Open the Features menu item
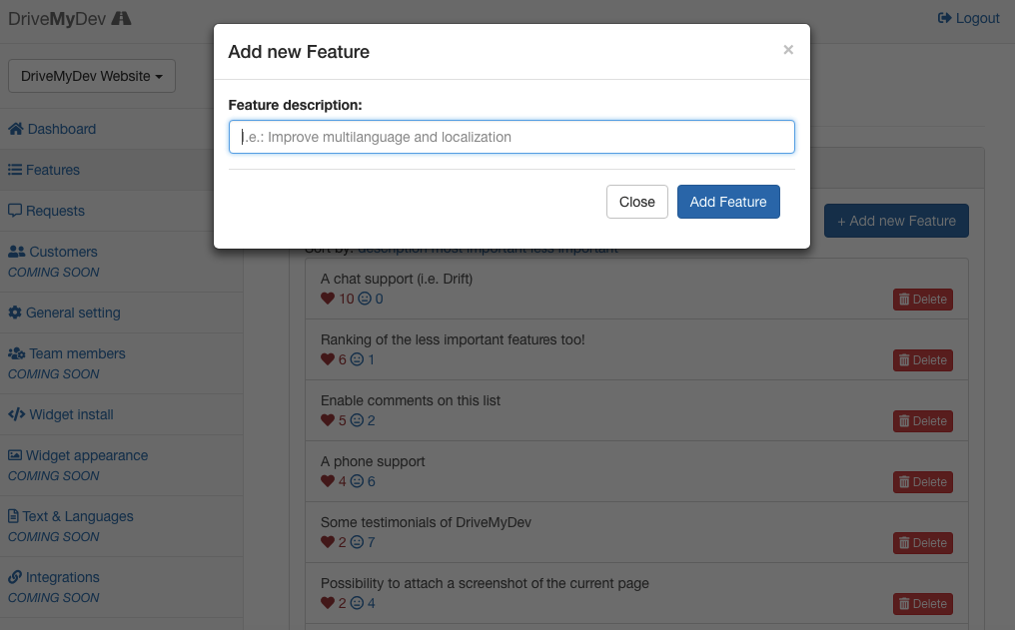1015x630 pixels. tap(52, 170)
